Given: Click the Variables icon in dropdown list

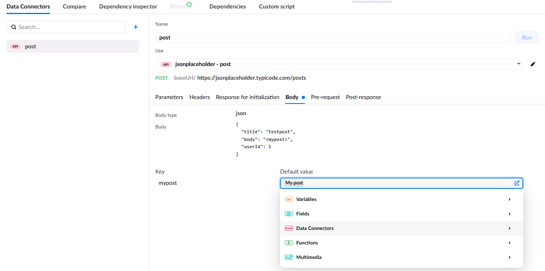Looking at the screenshot, I should pyautogui.click(x=289, y=199).
